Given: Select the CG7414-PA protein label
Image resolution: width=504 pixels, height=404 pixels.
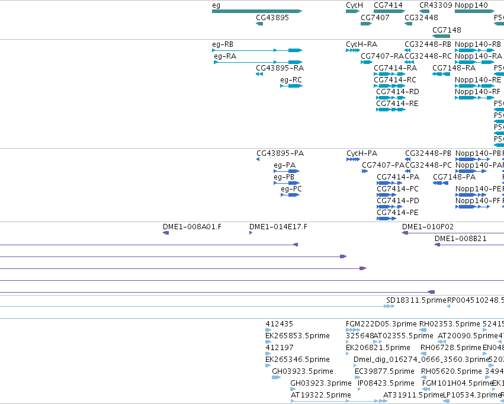Looking at the screenshot, I should 398,177.
